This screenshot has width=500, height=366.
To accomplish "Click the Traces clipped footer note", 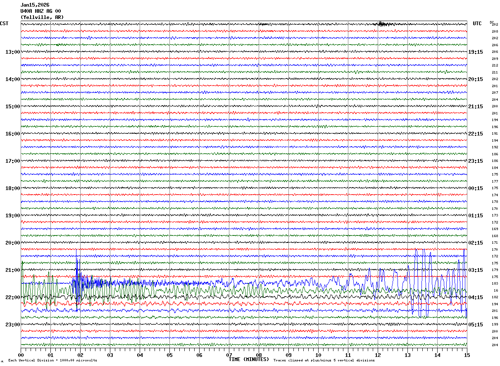I will pyautogui.click(x=324, y=360).
